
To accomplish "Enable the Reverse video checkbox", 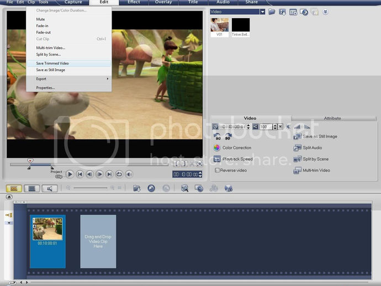I will pyautogui.click(x=217, y=171).
